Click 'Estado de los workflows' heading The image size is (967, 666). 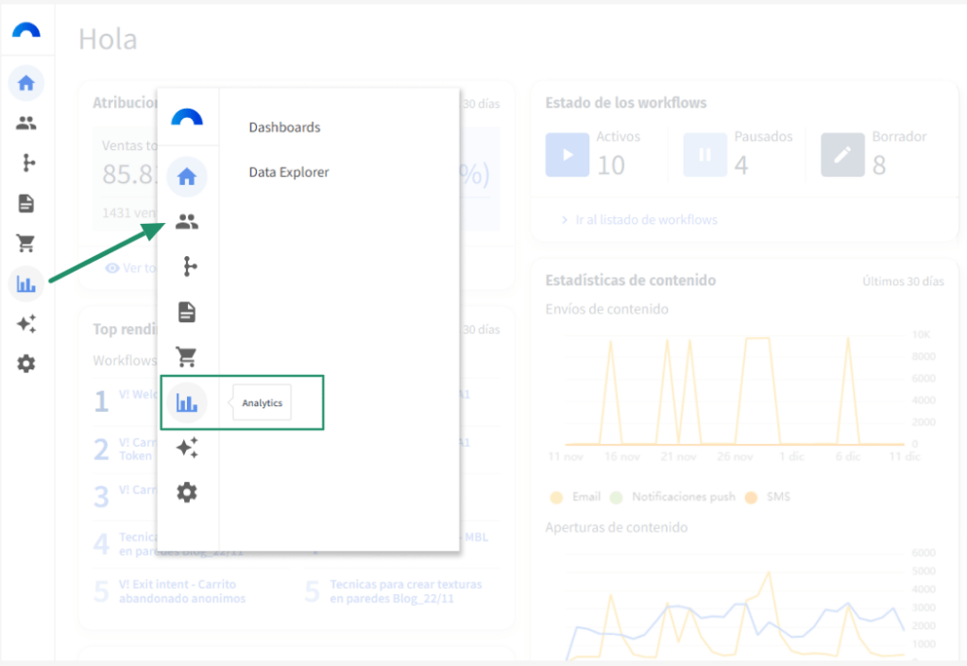coord(626,102)
